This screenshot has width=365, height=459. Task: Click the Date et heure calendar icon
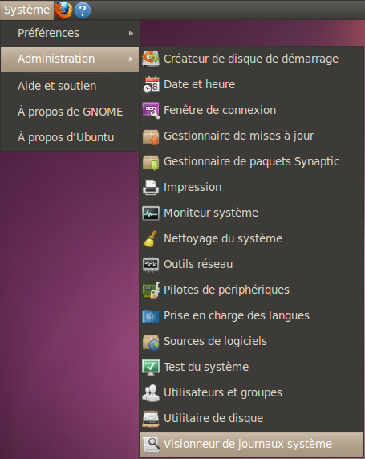[x=151, y=84]
